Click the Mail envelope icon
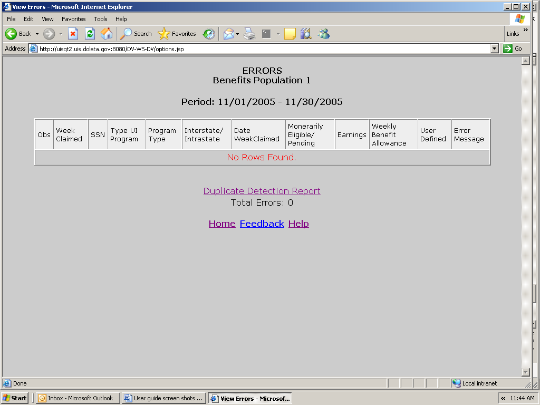Image resolution: width=540 pixels, height=405 pixels. 229,34
